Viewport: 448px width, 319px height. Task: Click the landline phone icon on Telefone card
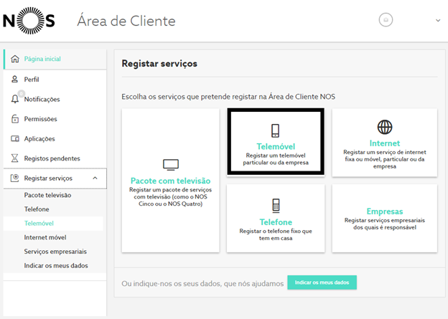(276, 206)
